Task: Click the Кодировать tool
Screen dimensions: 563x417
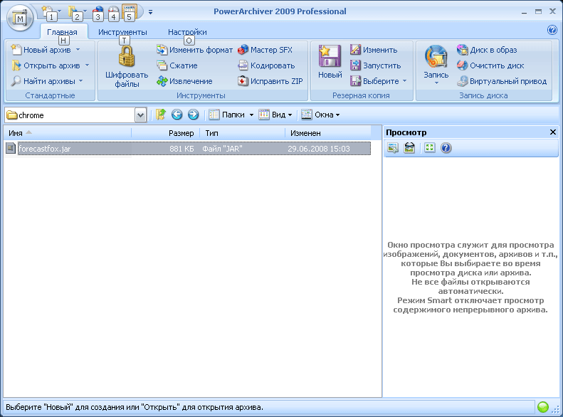Action: click(x=266, y=65)
